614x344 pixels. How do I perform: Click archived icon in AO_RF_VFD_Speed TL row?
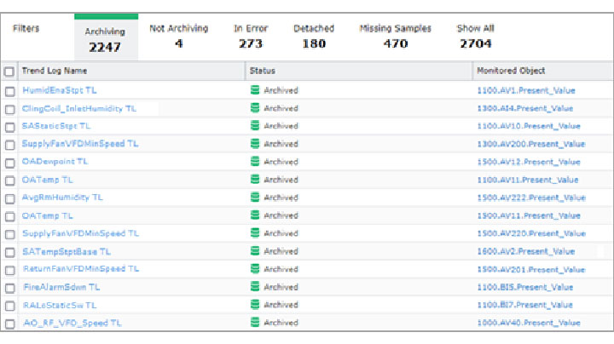point(254,323)
